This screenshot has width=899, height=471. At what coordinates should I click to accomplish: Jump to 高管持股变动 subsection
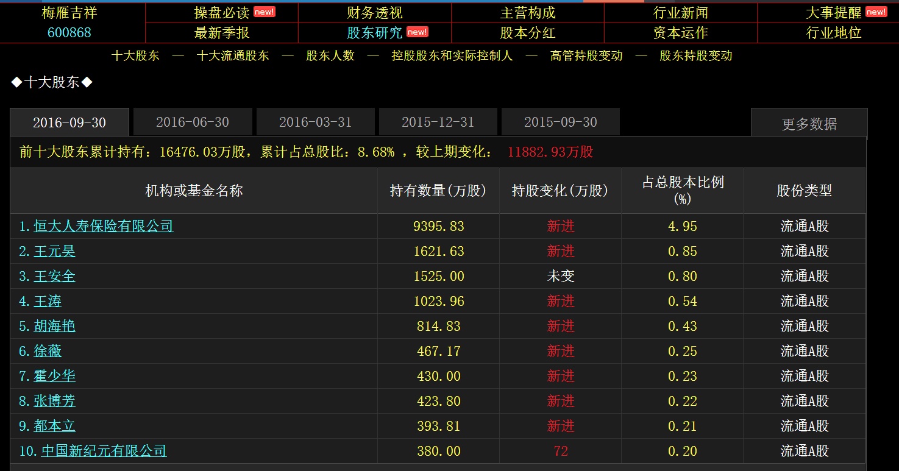[586, 56]
